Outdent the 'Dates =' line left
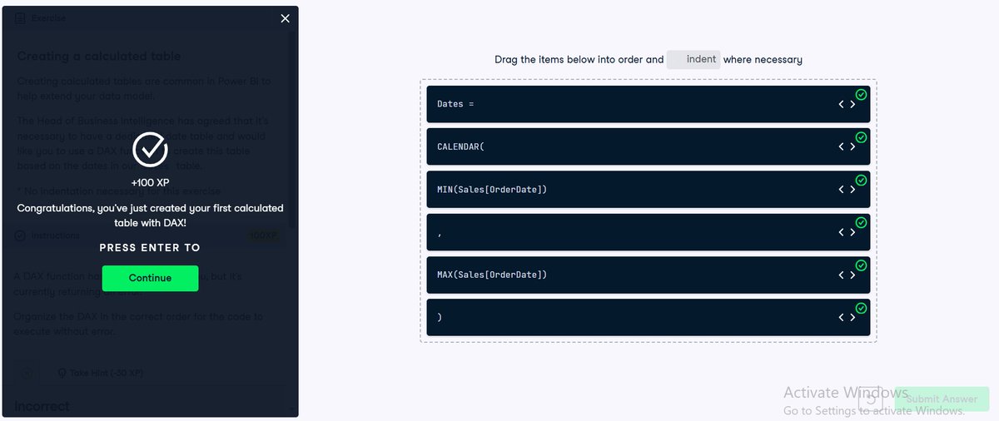The height and width of the screenshot is (421, 999). (841, 104)
